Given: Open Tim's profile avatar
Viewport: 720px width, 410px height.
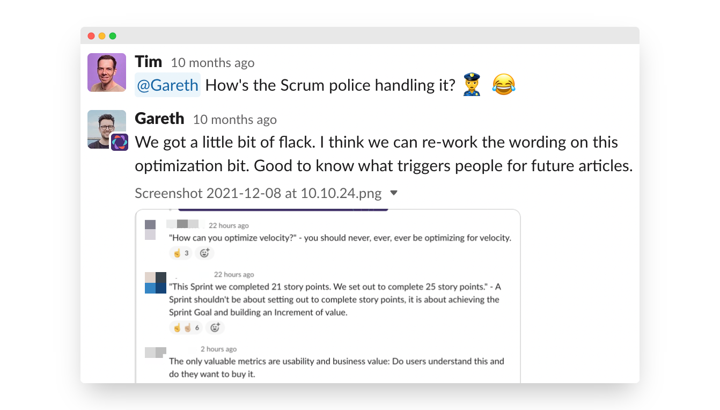Looking at the screenshot, I should coord(107,72).
